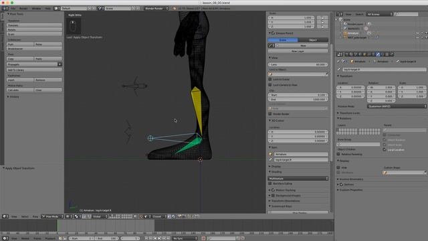Expand the Background Images panel
428x241 pixels.
pyautogui.click(x=285, y=195)
